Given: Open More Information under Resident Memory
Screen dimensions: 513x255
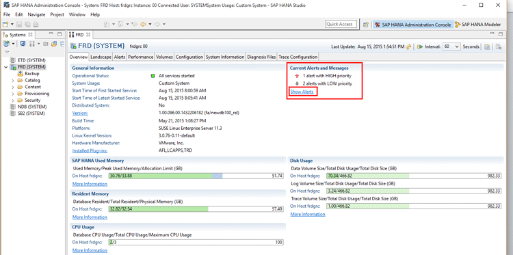Looking at the screenshot, I should point(90,217).
